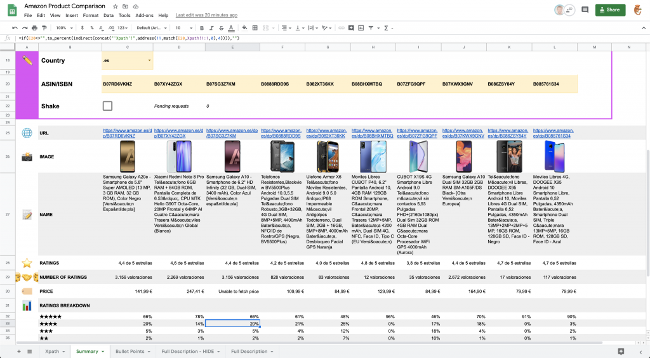Open Amazon URL for B07RD6VKNZ
The image size is (650, 358).
(x=127, y=133)
